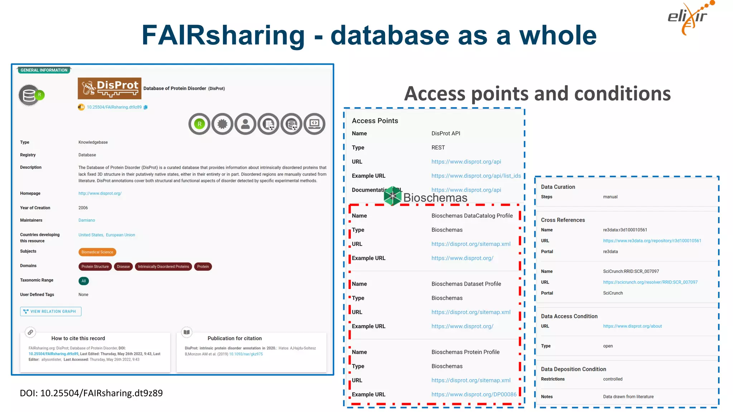This screenshot has width=733, height=412.
Task: Click the 'How to cite this record' title
Action: point(78,338)
